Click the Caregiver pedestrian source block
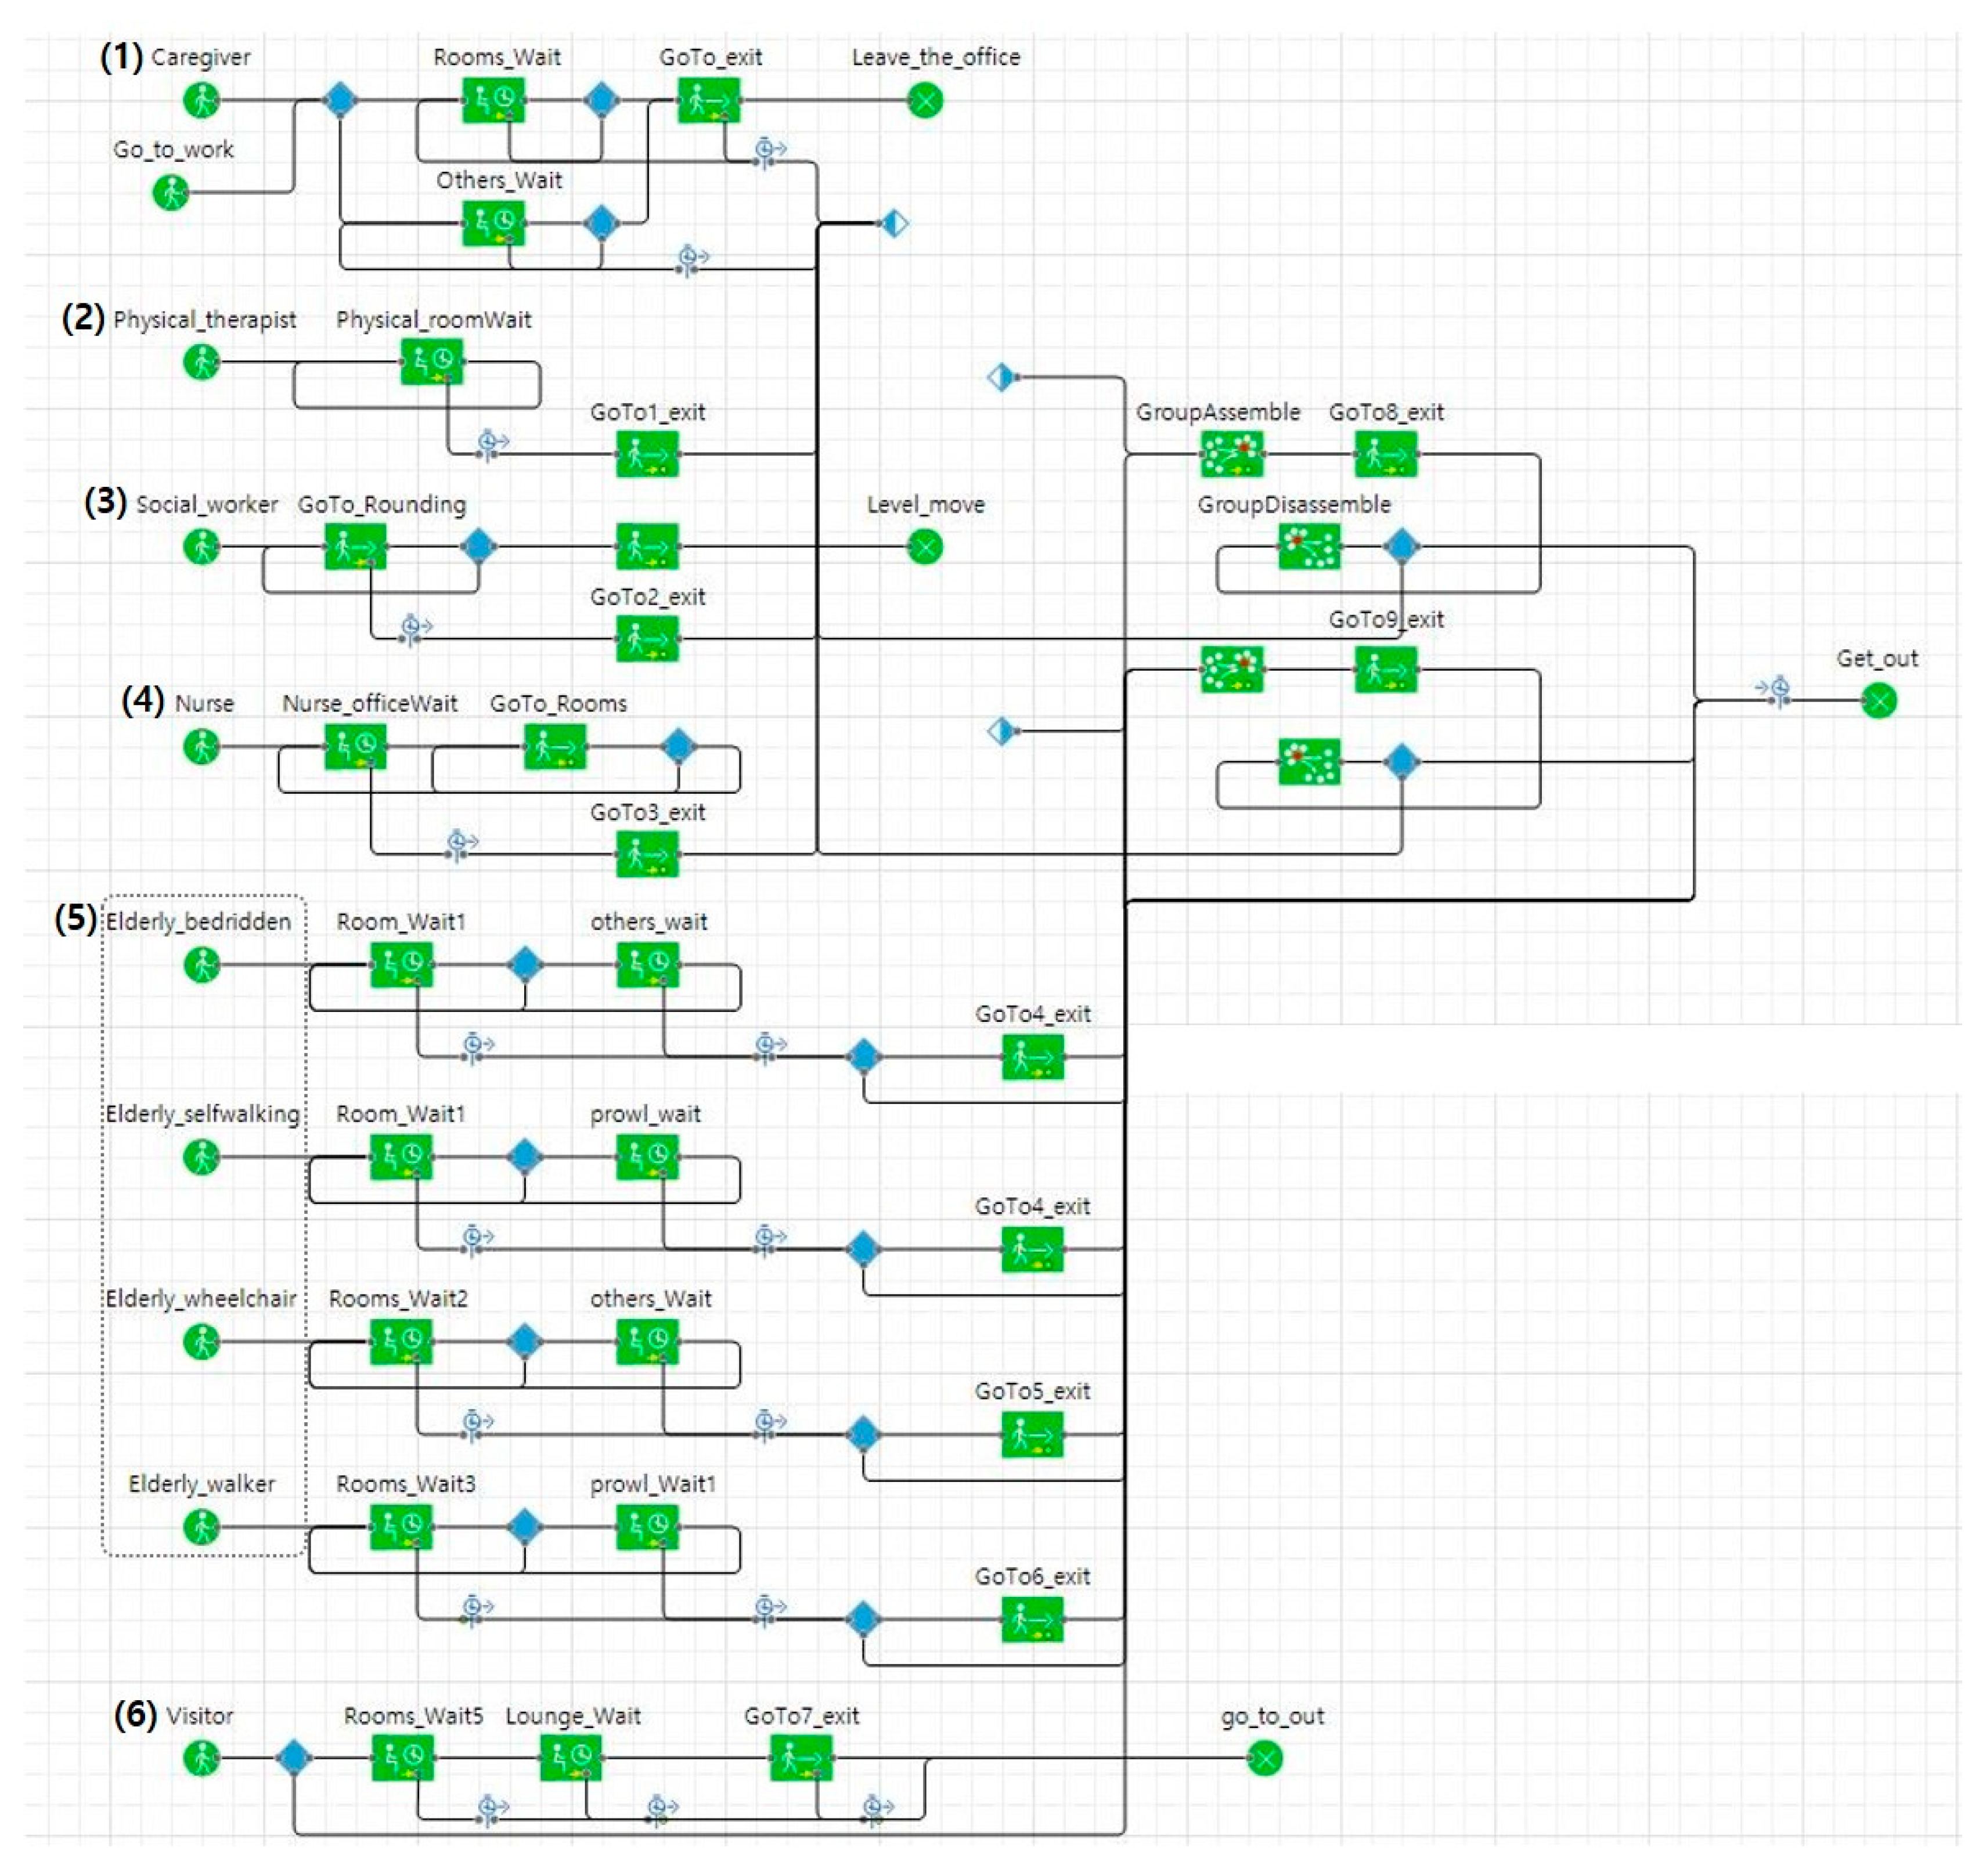The image size is (1986, 1876). coord(201,100)
